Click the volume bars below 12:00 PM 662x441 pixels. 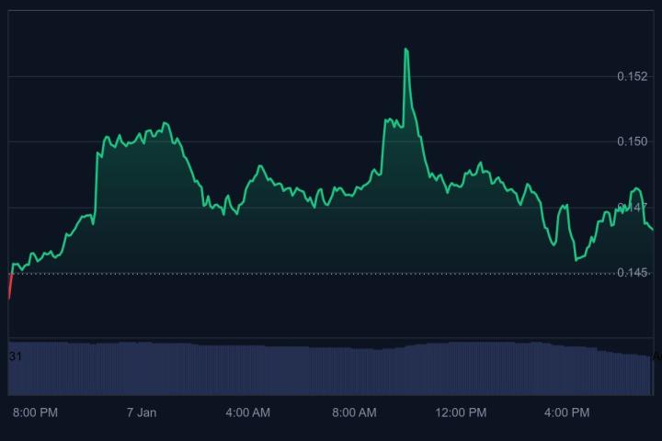tap(461, 368)
